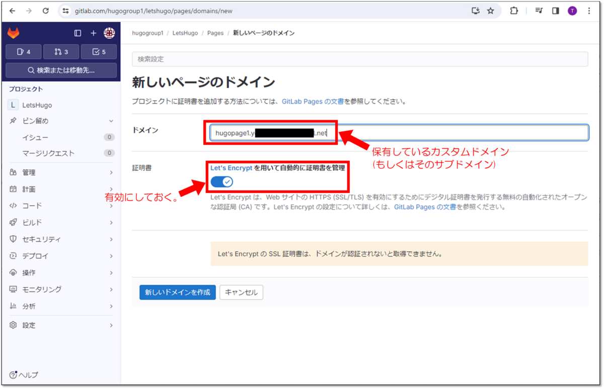Open the user avatar menu in sidebar
The width and height of the screenshot is (604, 389).
click(109, 33)
